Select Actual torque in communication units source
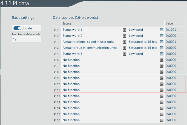Viewport: 187px width, 125px height. [89, 48]
